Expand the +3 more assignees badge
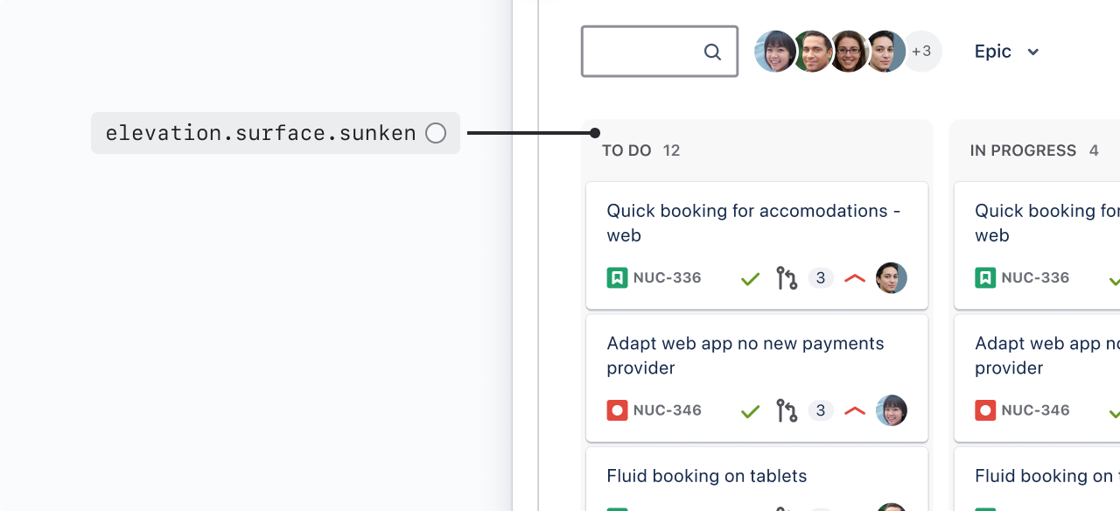The height and width of the screenshot is (511, 1120). click(x=921, y=52)
